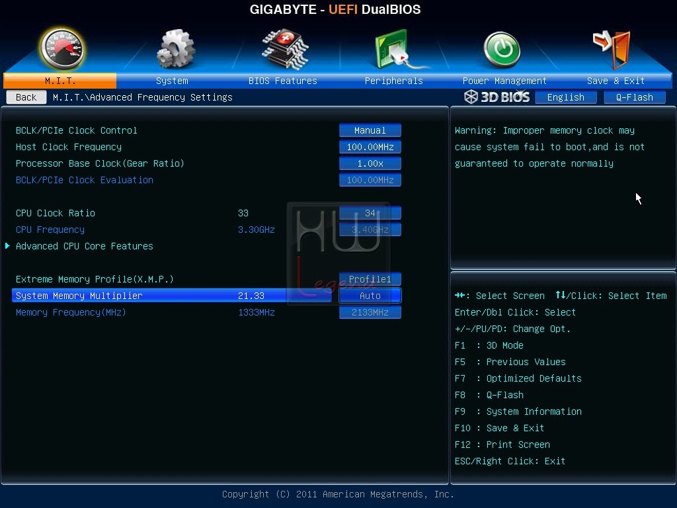Switch to the System tab
Screen dimensions: 677x508
(172, 81)
